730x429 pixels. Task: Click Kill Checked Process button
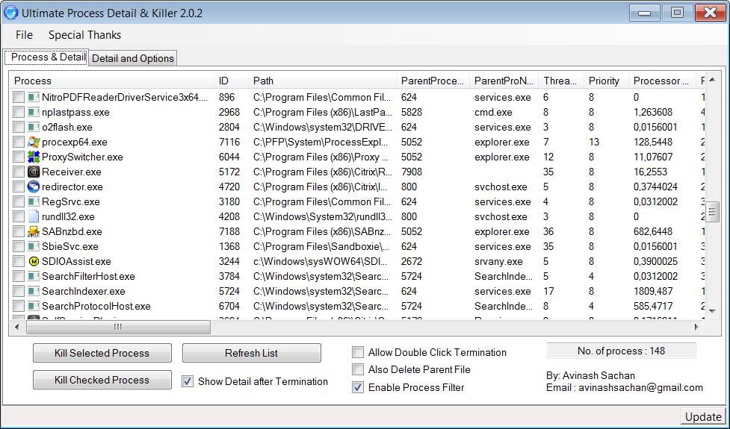(102, 380)
